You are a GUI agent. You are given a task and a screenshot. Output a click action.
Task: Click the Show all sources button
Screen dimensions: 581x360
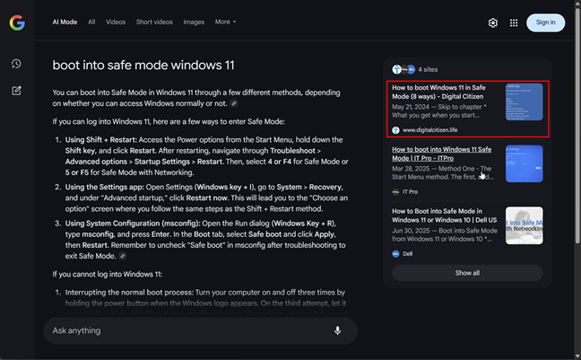467,273
